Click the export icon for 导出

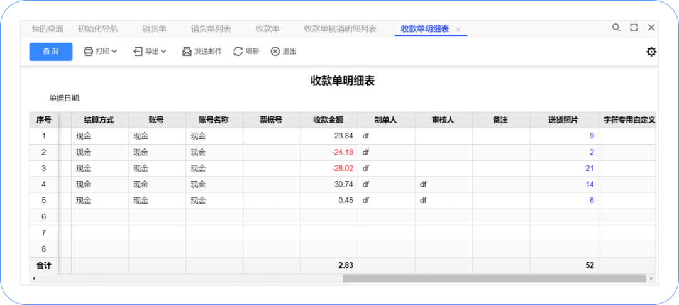tap(138, 52)
